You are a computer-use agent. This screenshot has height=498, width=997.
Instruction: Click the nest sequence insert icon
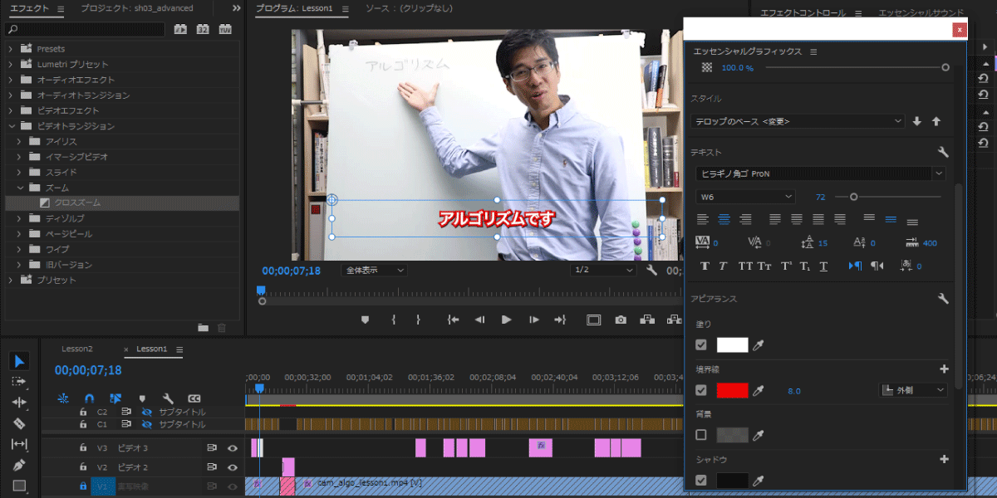pos(63,398)
